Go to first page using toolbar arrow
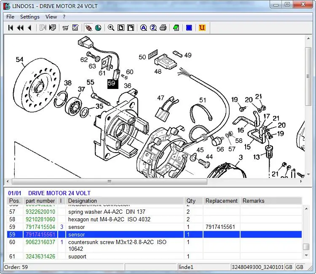The width and height of the screenshot is (316, 274). 11,28
